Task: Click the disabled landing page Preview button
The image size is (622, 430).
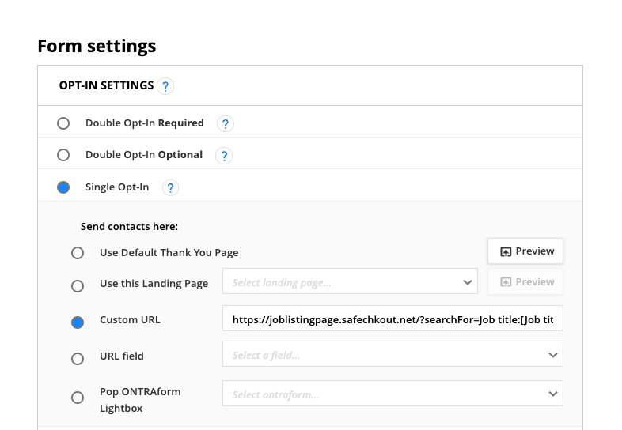Action: (x=525, y=282)
